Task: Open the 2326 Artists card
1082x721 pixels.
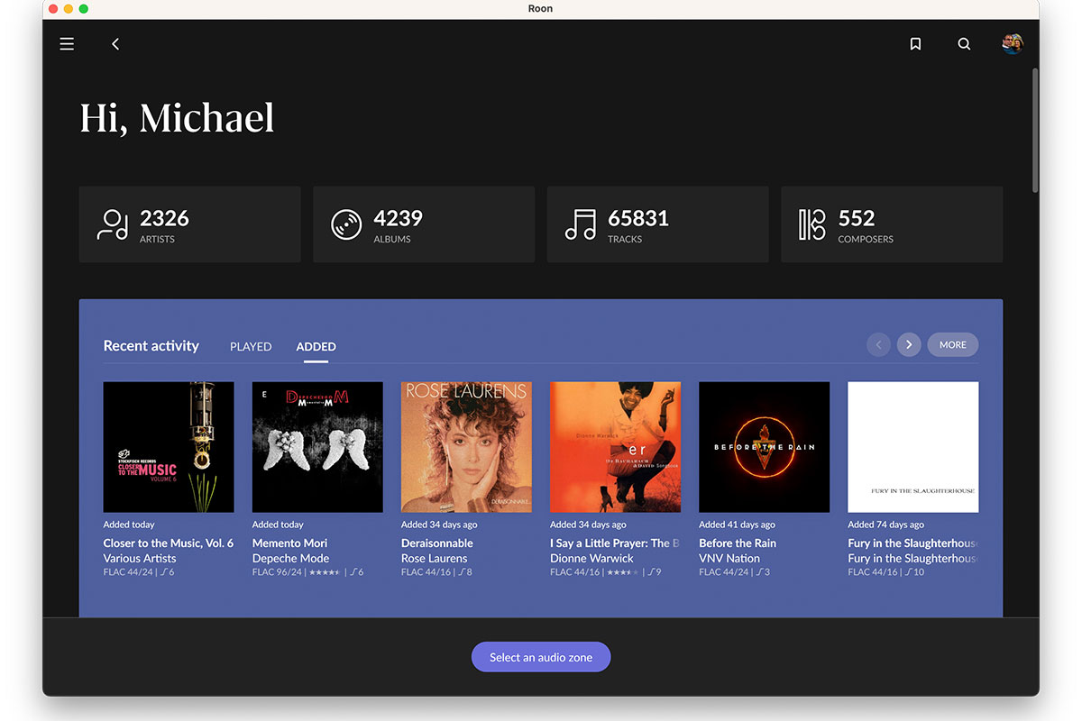Action: click(x=189, y=224)
